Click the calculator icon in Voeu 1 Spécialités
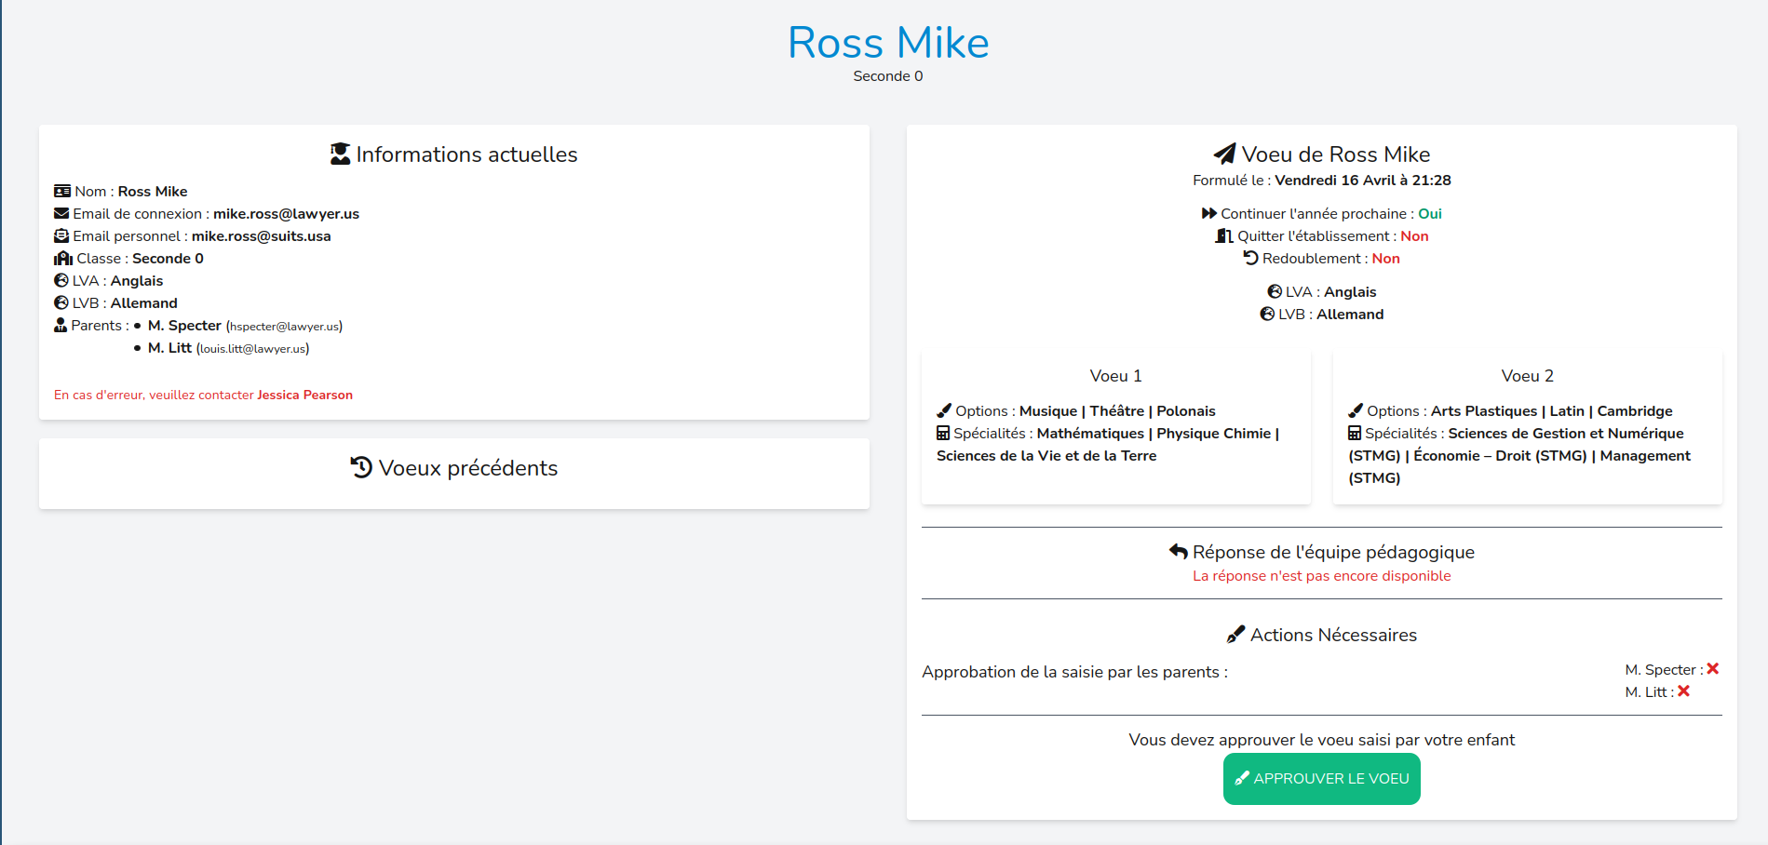1768x845 pixels. tap(943, 434)
